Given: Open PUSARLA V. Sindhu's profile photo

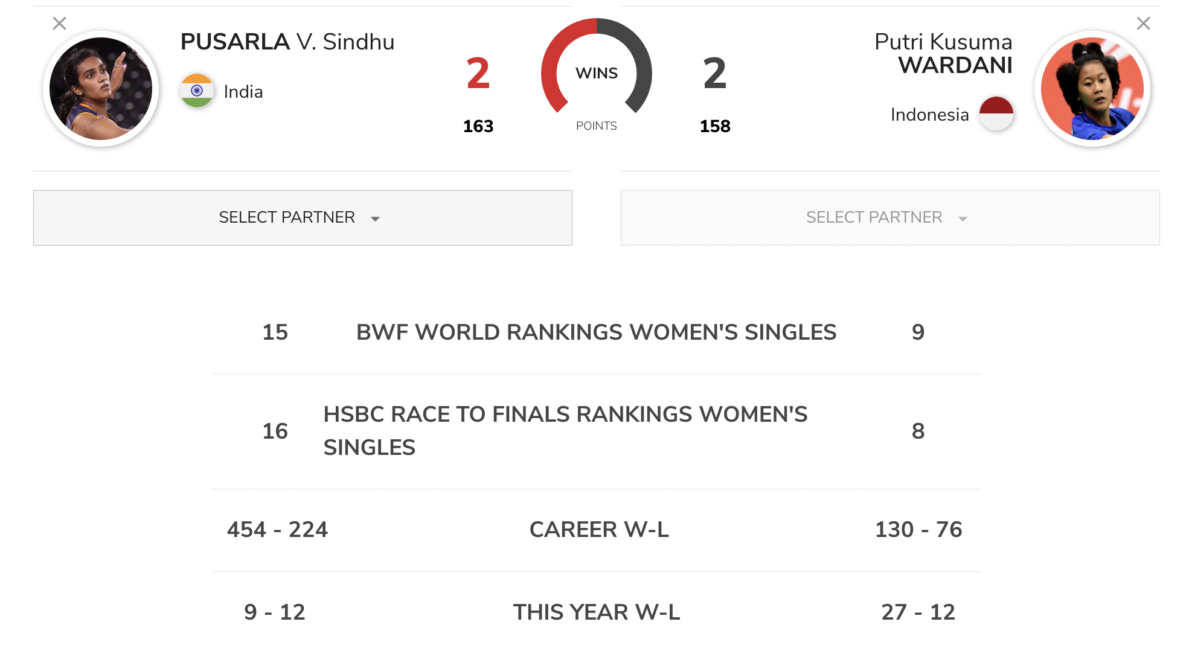Looking at the screenshot, I should pyautogui.click(x=101, y=89).
